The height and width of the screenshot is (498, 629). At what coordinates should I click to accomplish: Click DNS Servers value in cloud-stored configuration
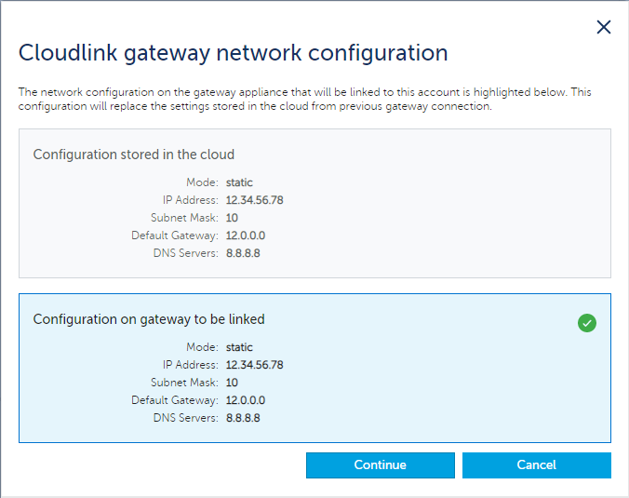point(243,253)
